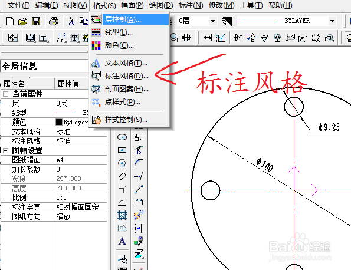Select the text A tool icon
Screen dimensions: 351x270
[x=122, y=242]
